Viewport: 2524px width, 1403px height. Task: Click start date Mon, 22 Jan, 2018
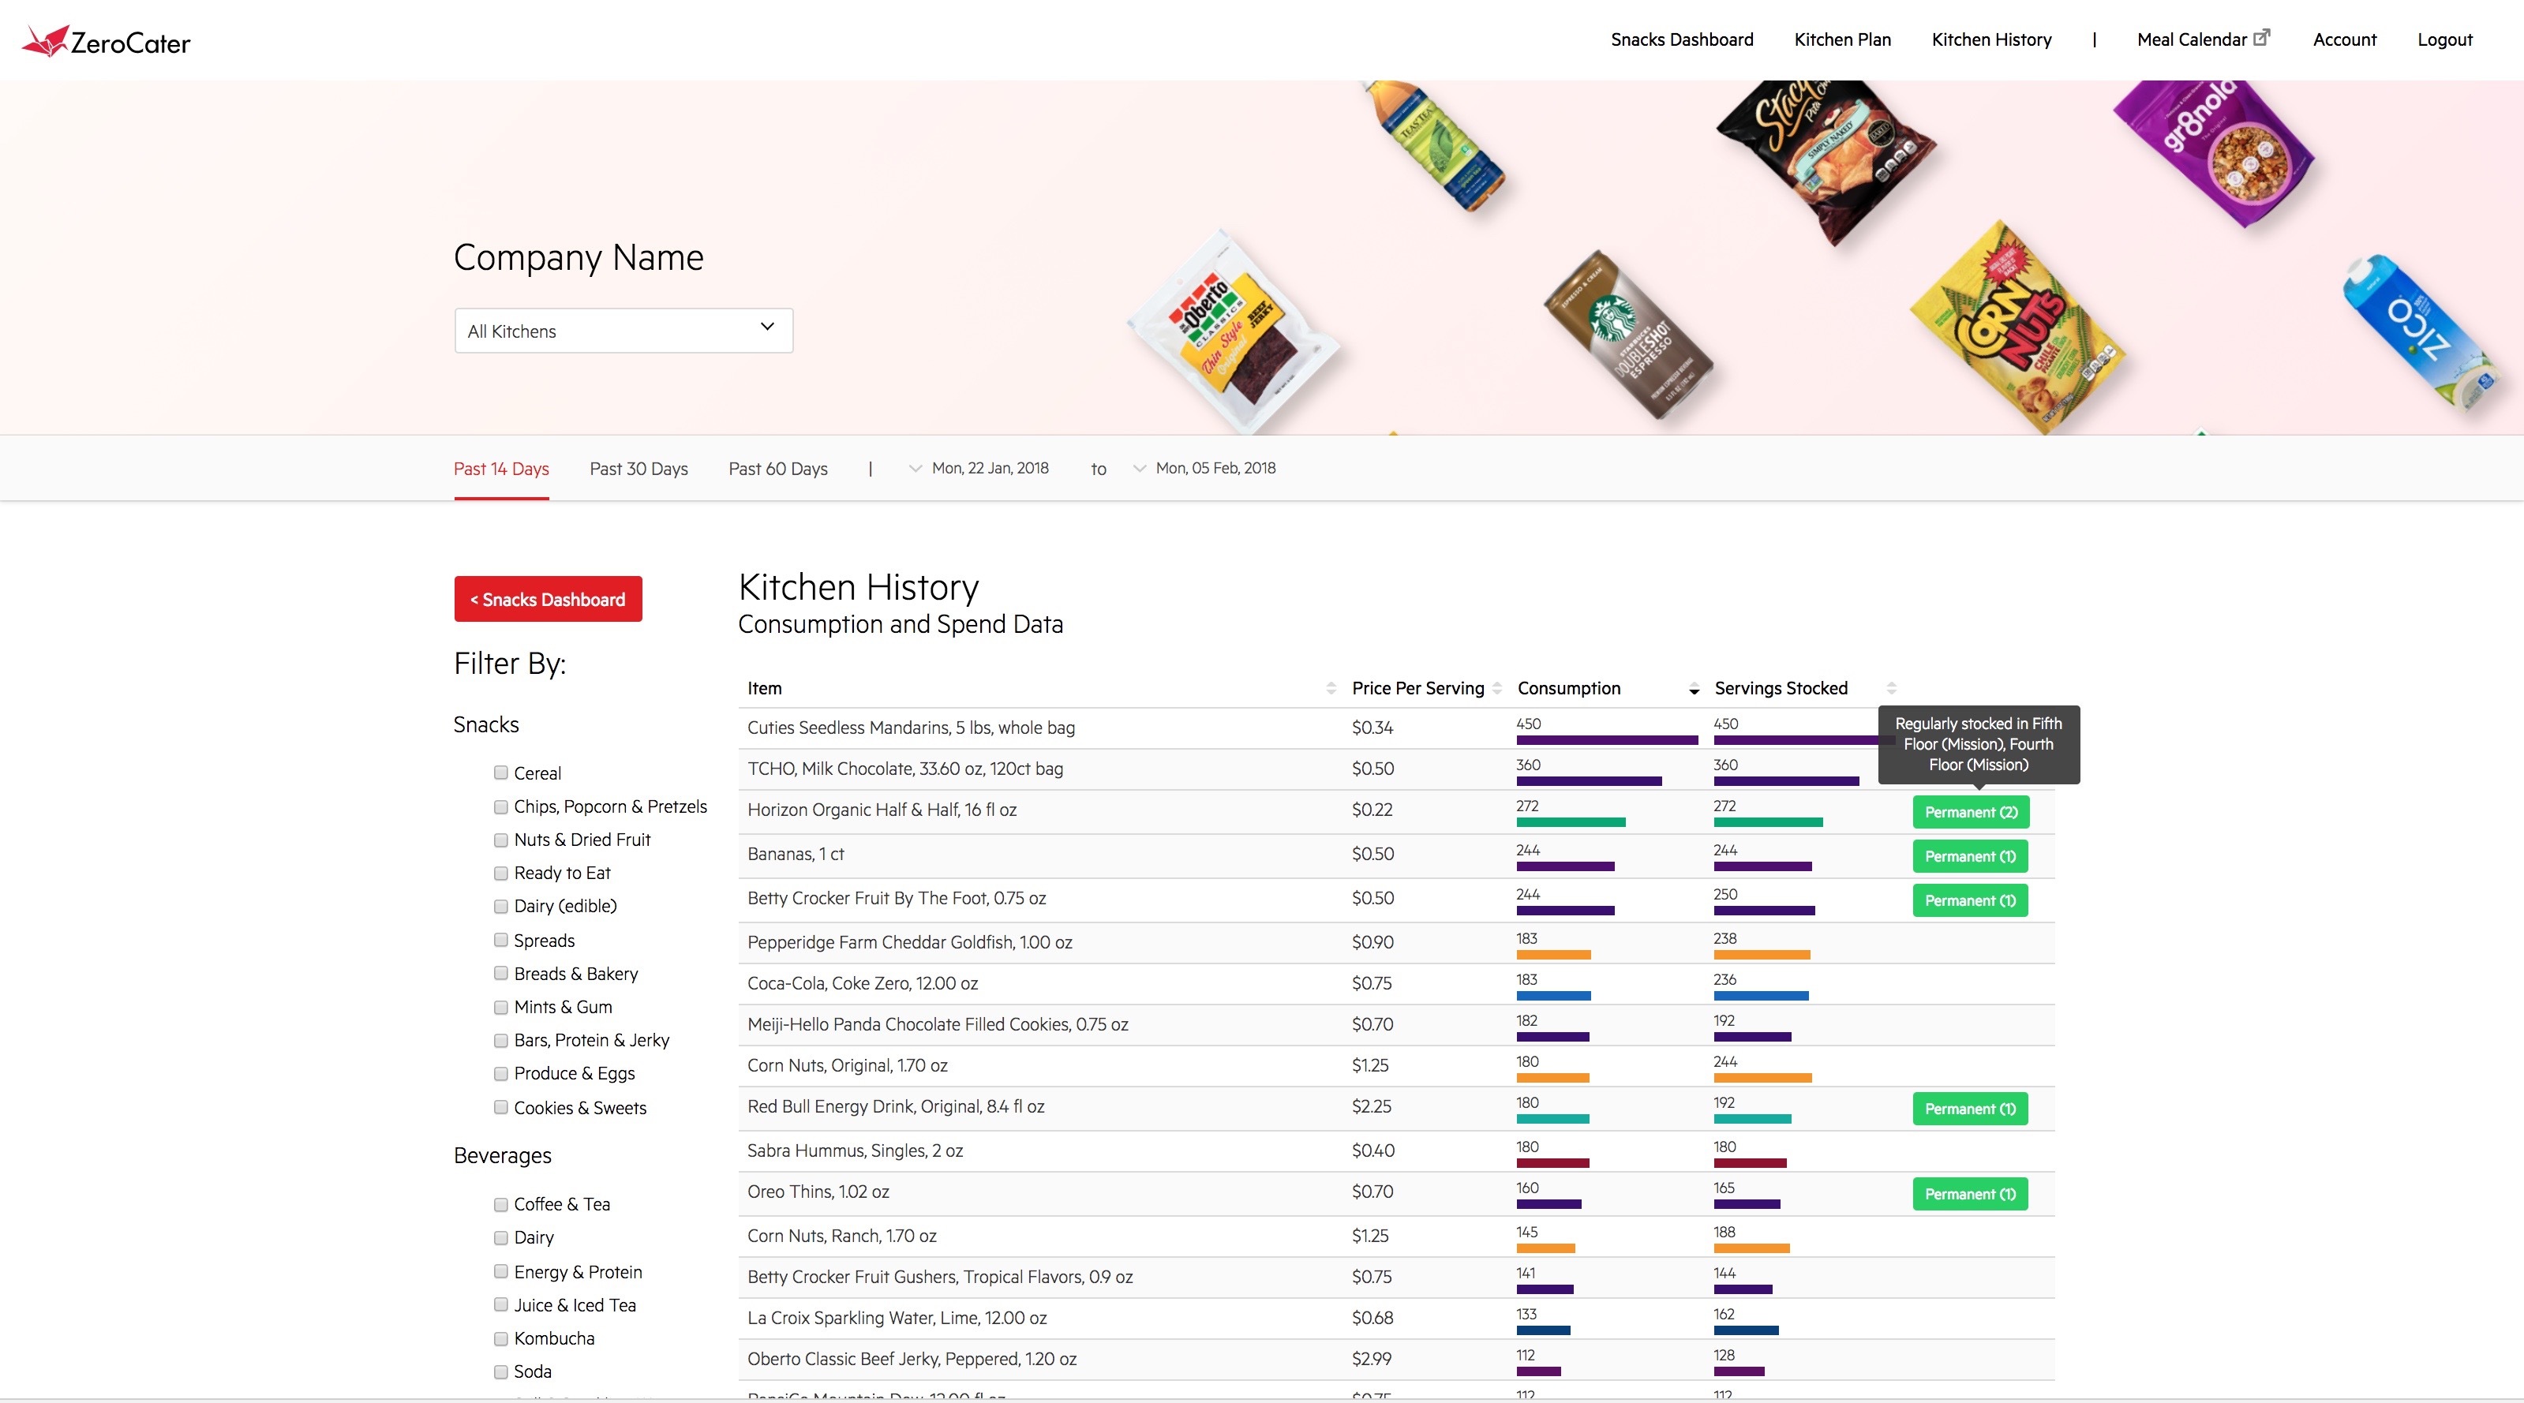coord(990,467)
